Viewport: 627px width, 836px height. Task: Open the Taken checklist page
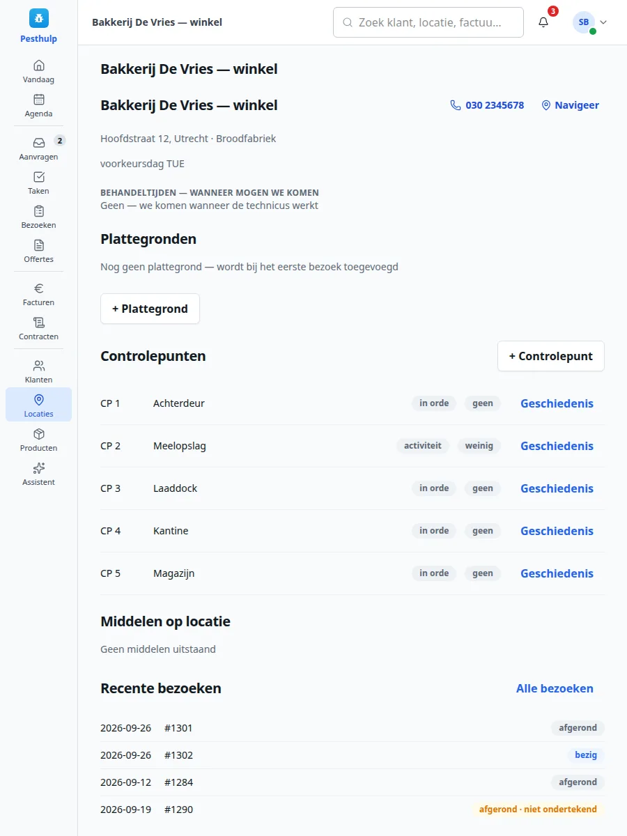coord(38,183)
